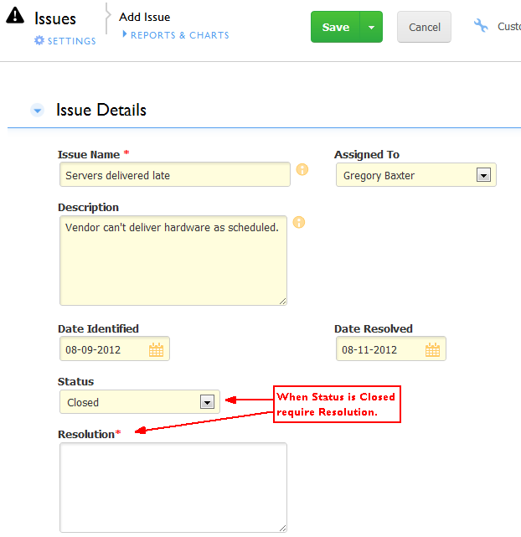Click the Issues warning triangle icon
The height and width of the screenshot is (537, 521).
pyautogui.click(x=15, y=16)
